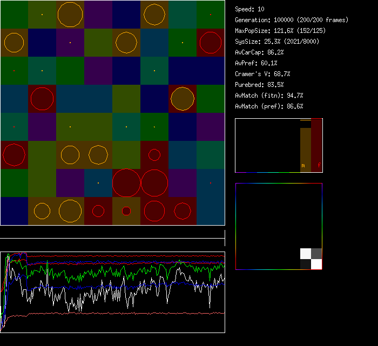Click the orange 'm' histogram bar
378x346 pixels.
[305, 150]
